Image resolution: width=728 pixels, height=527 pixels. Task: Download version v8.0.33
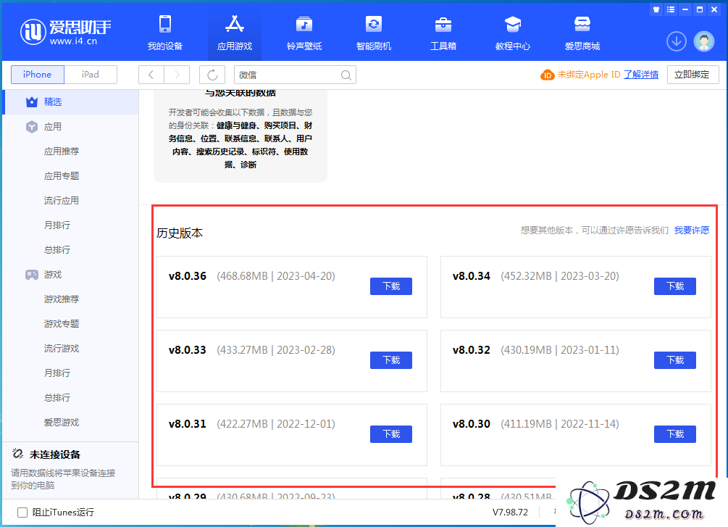tap(391, 360)
